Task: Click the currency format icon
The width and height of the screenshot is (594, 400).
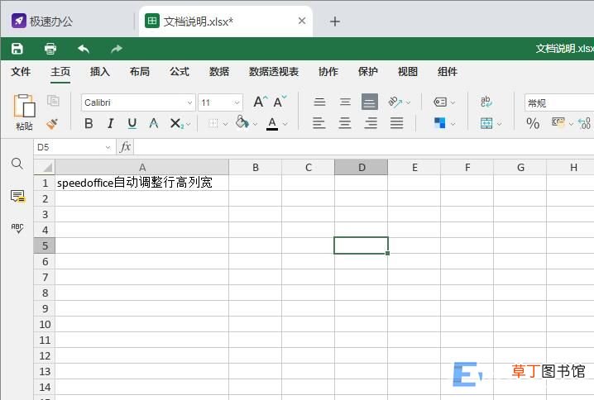Action: point(558,122)
